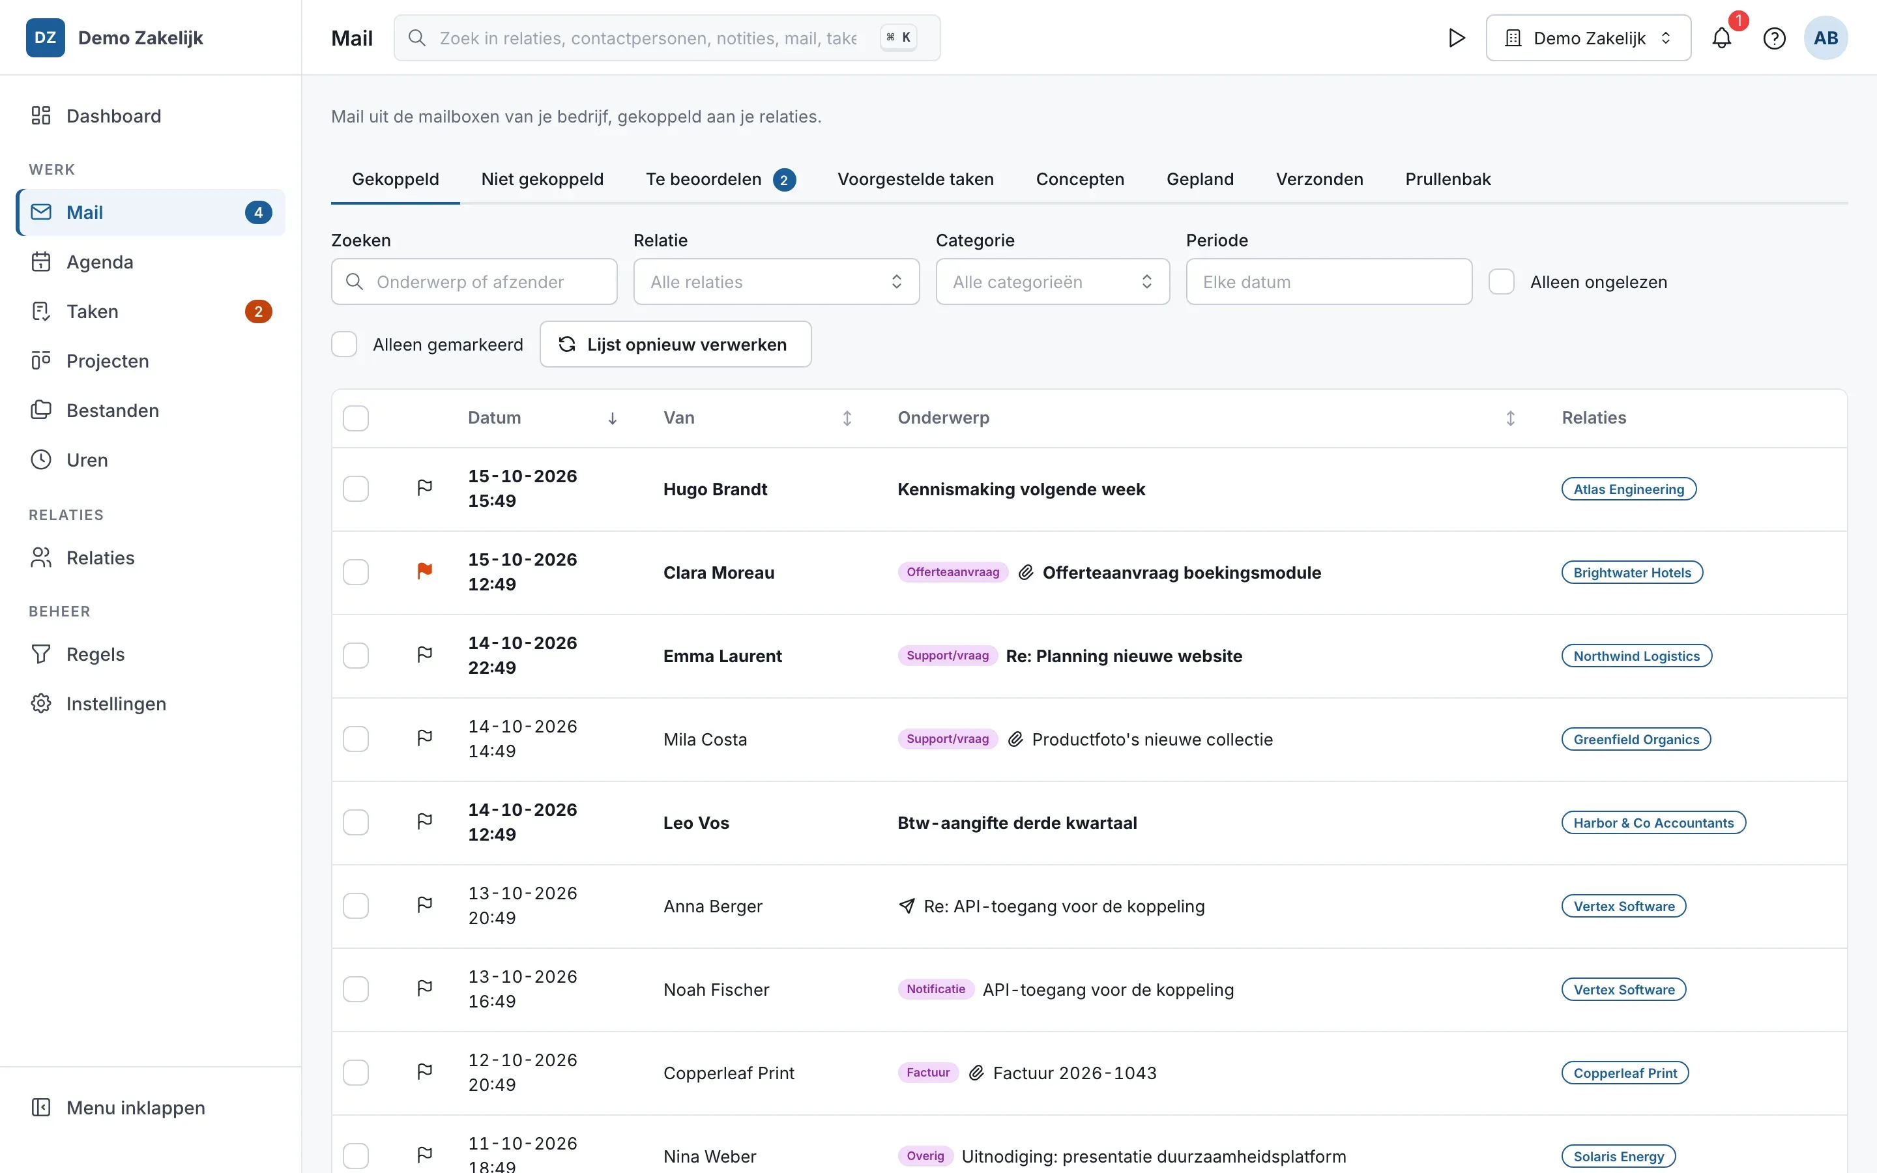
Task: Click the Periode Elke datum field
Action: (x=1329, y=282)
